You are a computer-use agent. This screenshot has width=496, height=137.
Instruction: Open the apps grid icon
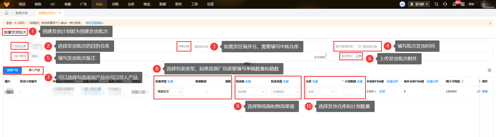[x=463, y=4]
